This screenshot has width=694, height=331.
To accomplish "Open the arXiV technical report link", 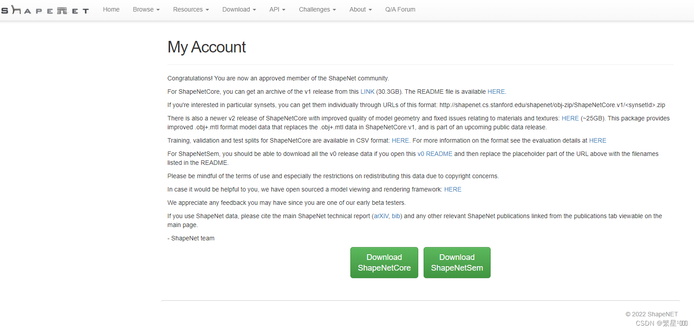I will (x=381, y=216).
